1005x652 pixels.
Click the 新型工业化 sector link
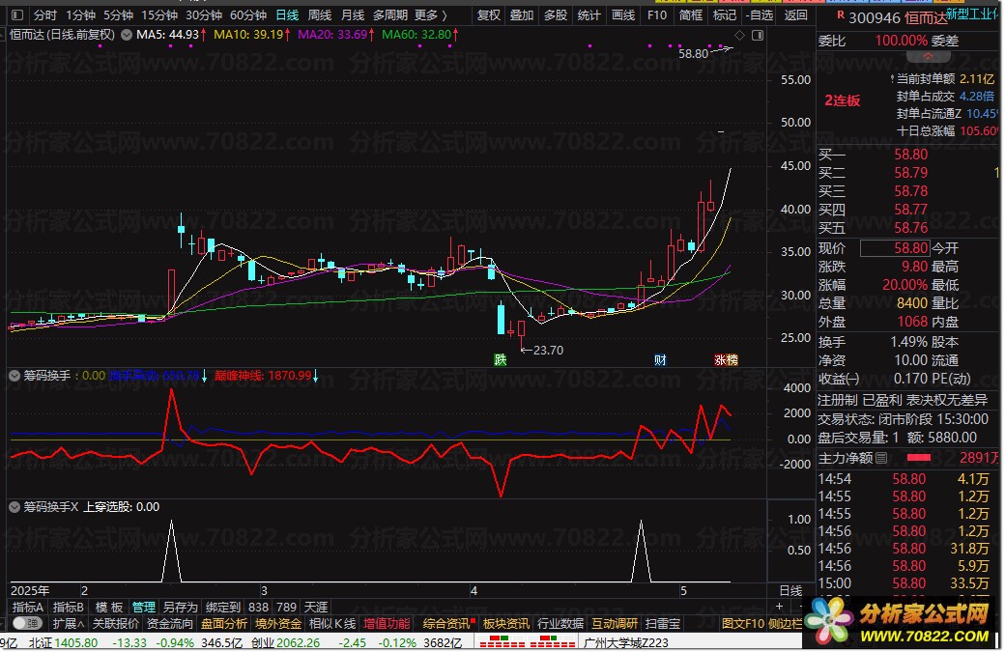pyautogui.click(x=972, y=14)
